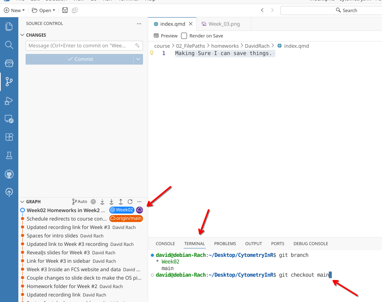Open the Search view in sidebar
The image size is (382, 302).
pyautogui.click(x=9, y=45)
